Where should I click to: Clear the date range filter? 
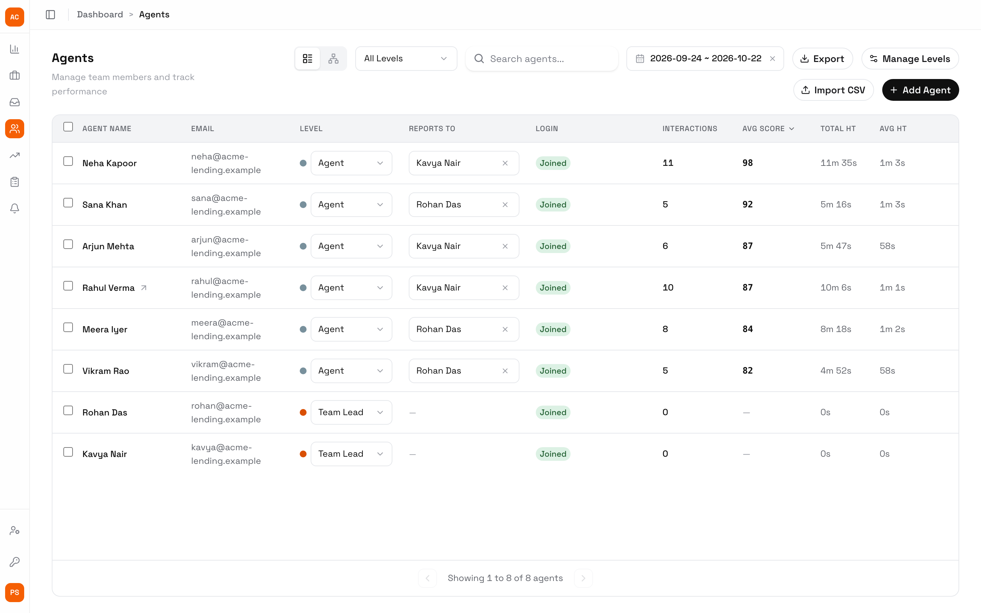click(773, 58)
